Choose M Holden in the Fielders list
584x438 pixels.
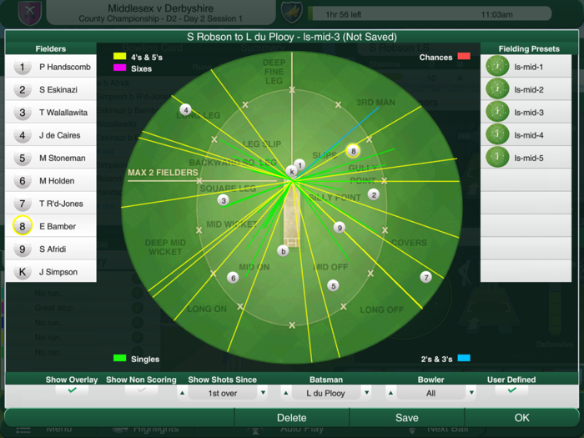click(x=51, y=181)
